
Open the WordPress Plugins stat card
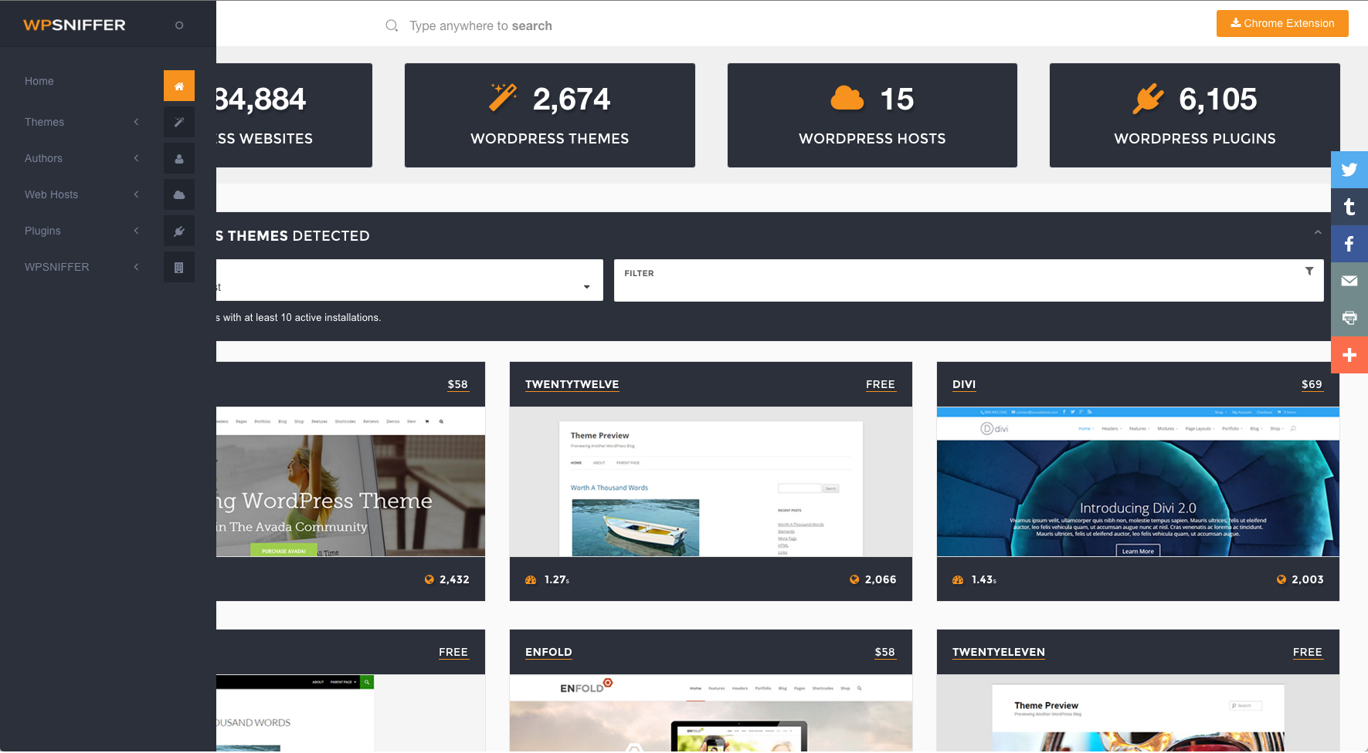coord(1194,115)
